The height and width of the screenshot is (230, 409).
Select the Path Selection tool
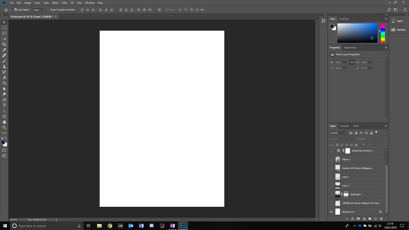4,111
